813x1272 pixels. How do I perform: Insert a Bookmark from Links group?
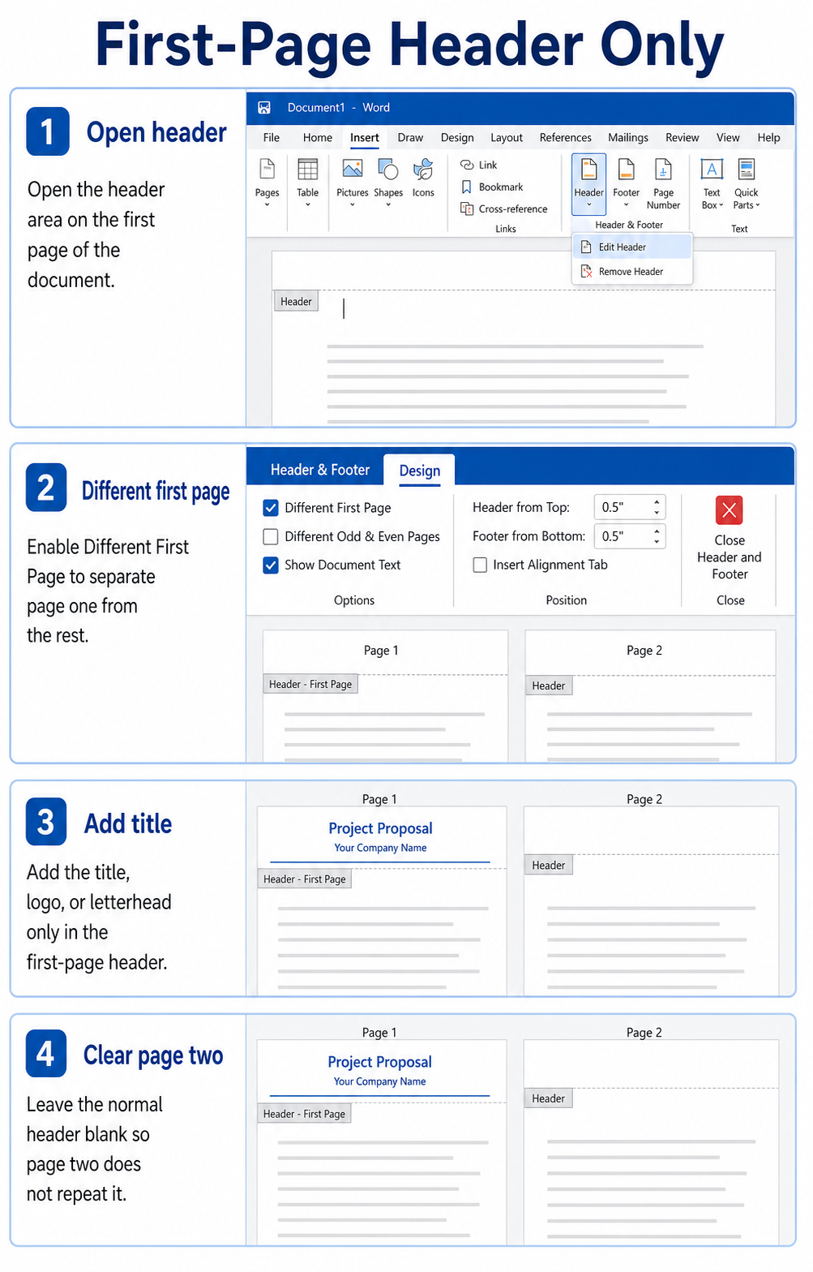(x=492, y=187)
